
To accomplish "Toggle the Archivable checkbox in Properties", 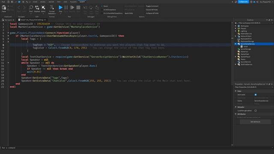I will [256, 95].
